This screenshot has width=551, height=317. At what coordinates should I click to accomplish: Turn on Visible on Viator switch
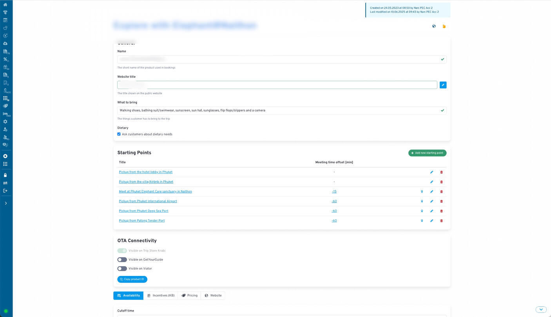(x=122, y=268)
